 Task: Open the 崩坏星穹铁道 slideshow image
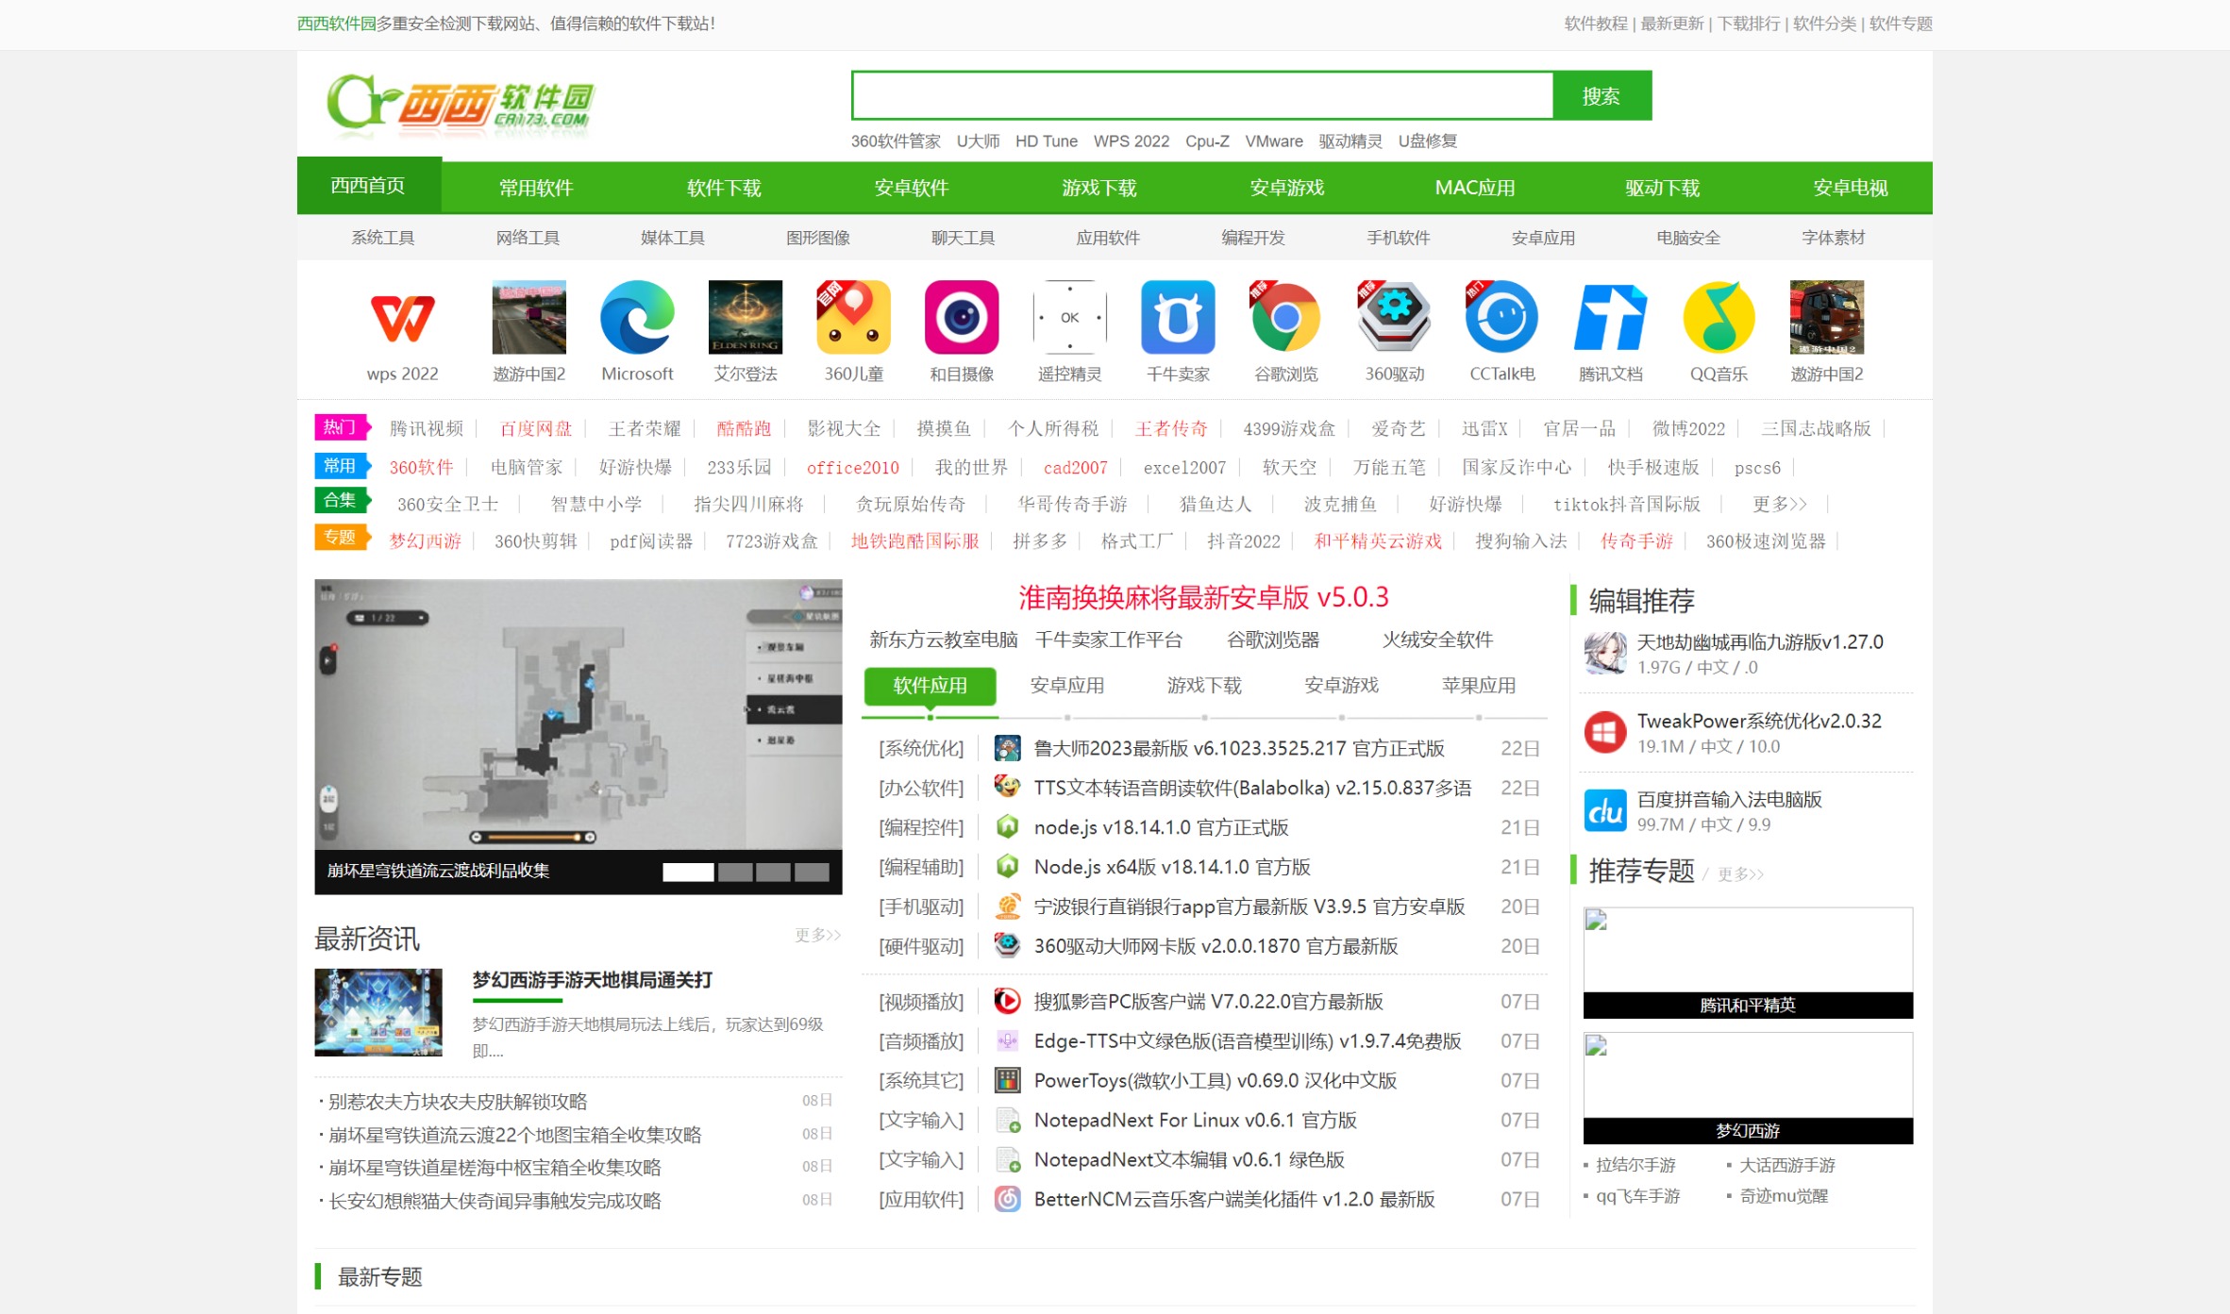click(578, 714)
